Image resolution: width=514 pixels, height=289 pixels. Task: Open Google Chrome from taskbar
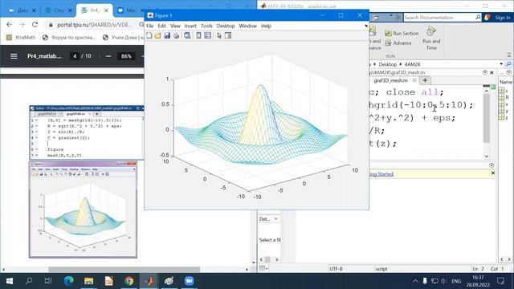(x=128, y=281)
